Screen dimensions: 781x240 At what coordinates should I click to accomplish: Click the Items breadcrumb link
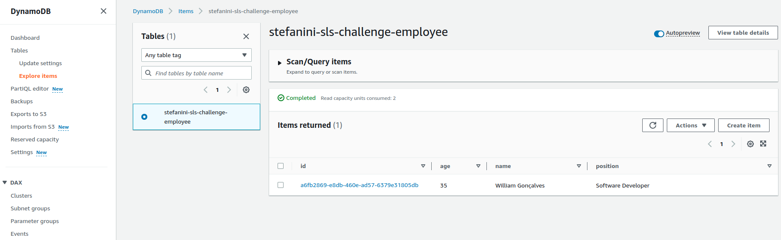[x=186, y=11]
